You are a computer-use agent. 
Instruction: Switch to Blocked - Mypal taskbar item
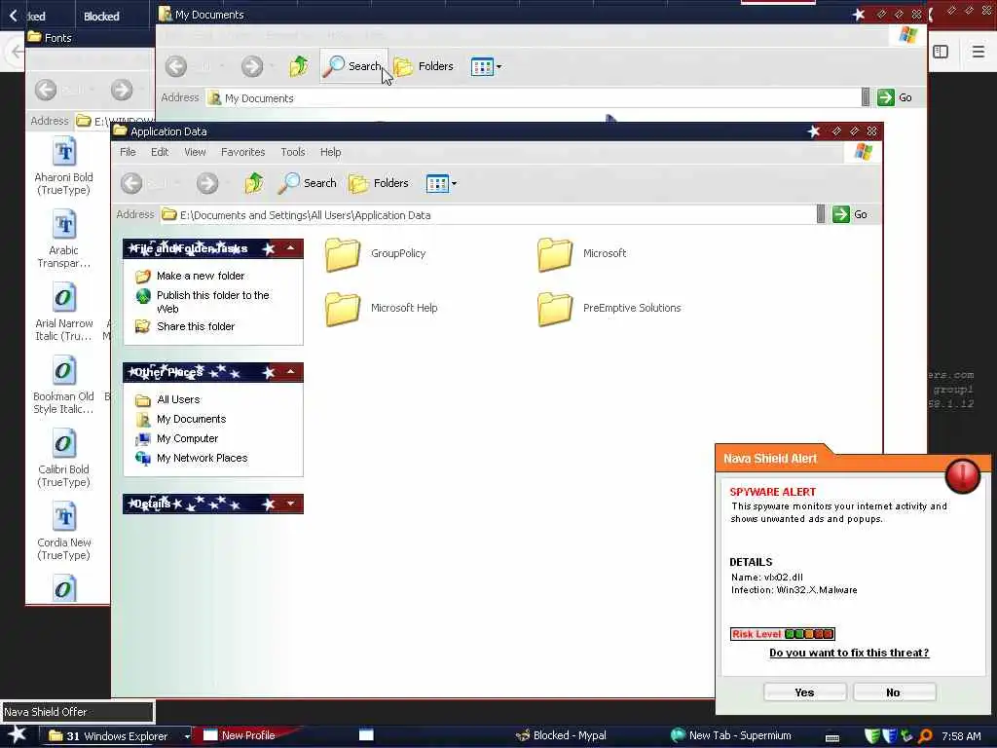[561, 735]
